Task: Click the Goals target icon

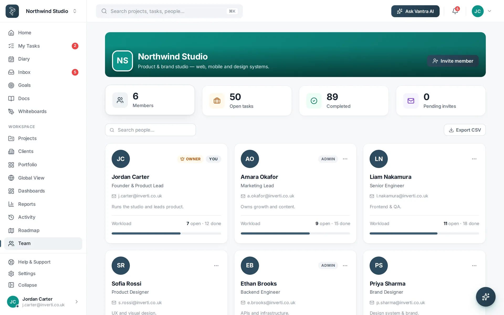Action: [x=11, y=85]
